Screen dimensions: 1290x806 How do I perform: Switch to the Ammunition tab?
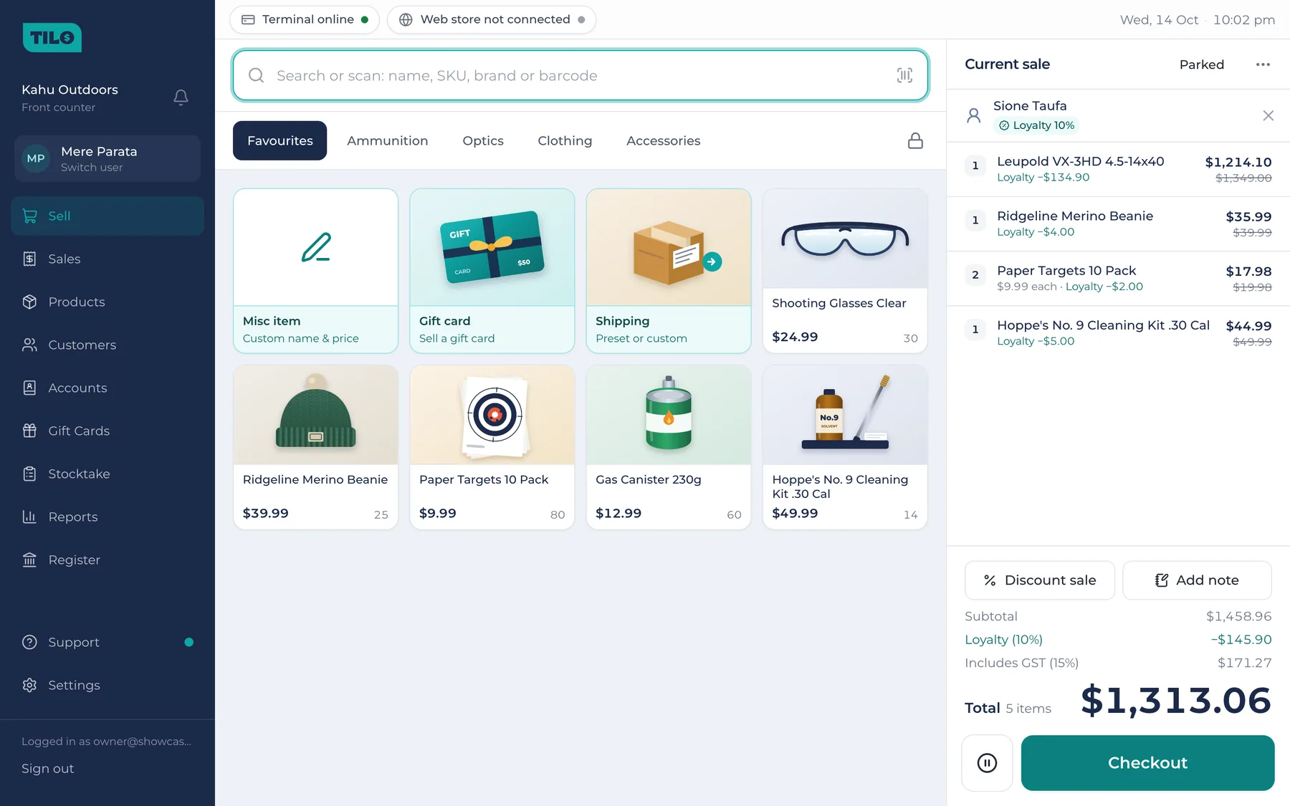coord(387,140)
